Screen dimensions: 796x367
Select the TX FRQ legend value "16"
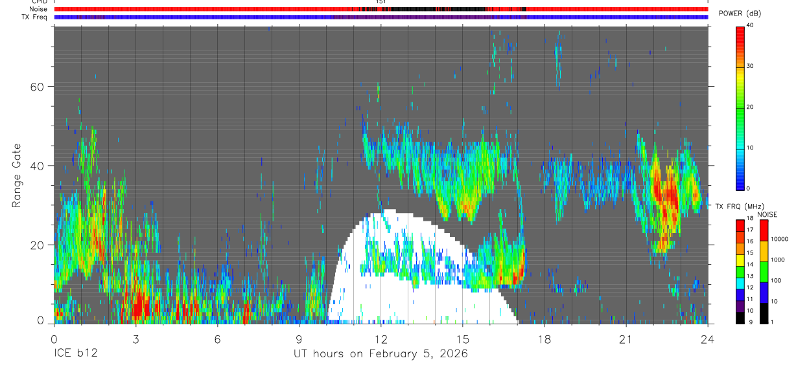pos(750,241)
